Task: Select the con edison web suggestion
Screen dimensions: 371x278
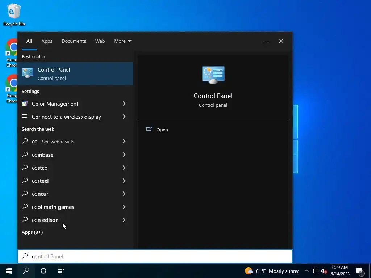Action: point(75,219)
